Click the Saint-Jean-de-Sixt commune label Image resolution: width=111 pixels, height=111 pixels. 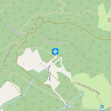click(53, 41)
